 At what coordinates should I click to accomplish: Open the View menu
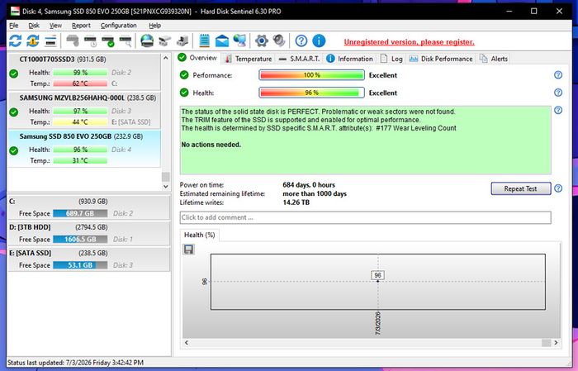55,26
